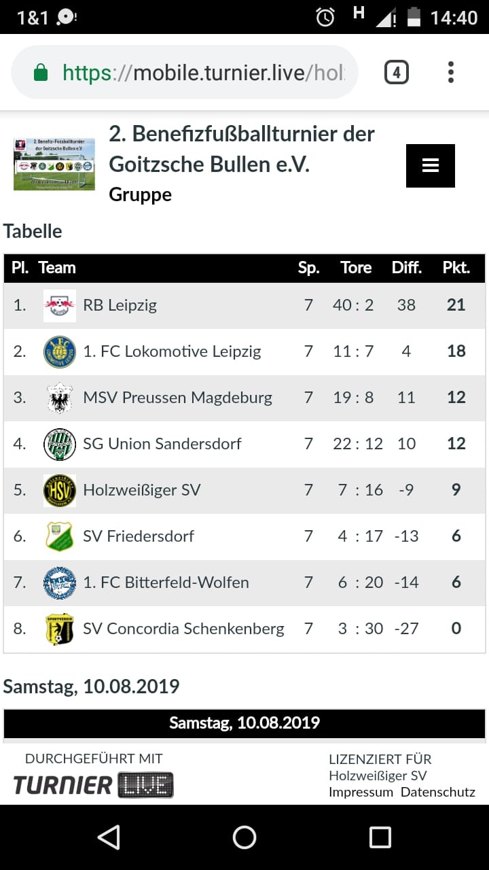The image size is (489, 870).
Task: Tap the Android home circle button
Action: click(244, 837)
